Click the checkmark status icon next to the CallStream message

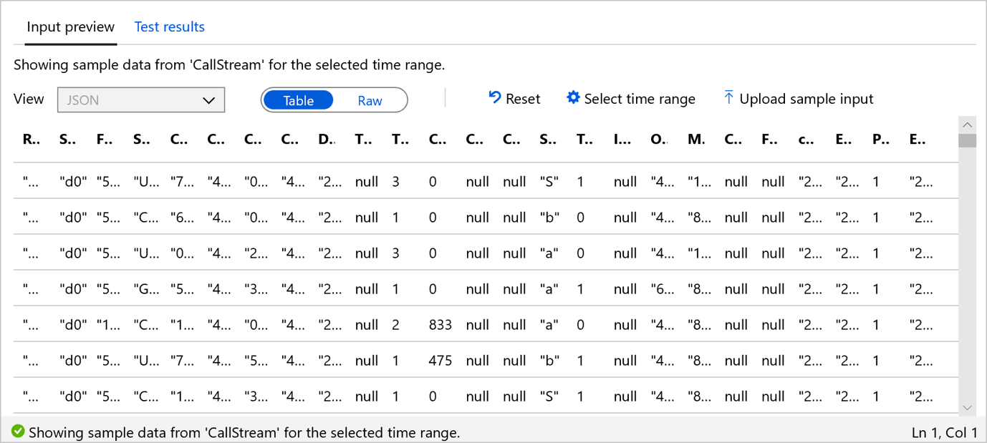[x=19, y=432]
